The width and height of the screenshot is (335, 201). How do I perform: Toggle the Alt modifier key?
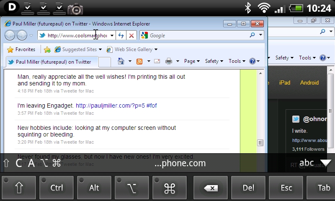click(94, 188)
